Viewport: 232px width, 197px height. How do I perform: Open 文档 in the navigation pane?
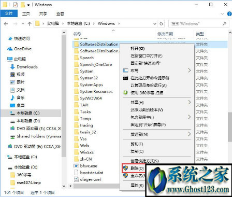tap(21, 90)
